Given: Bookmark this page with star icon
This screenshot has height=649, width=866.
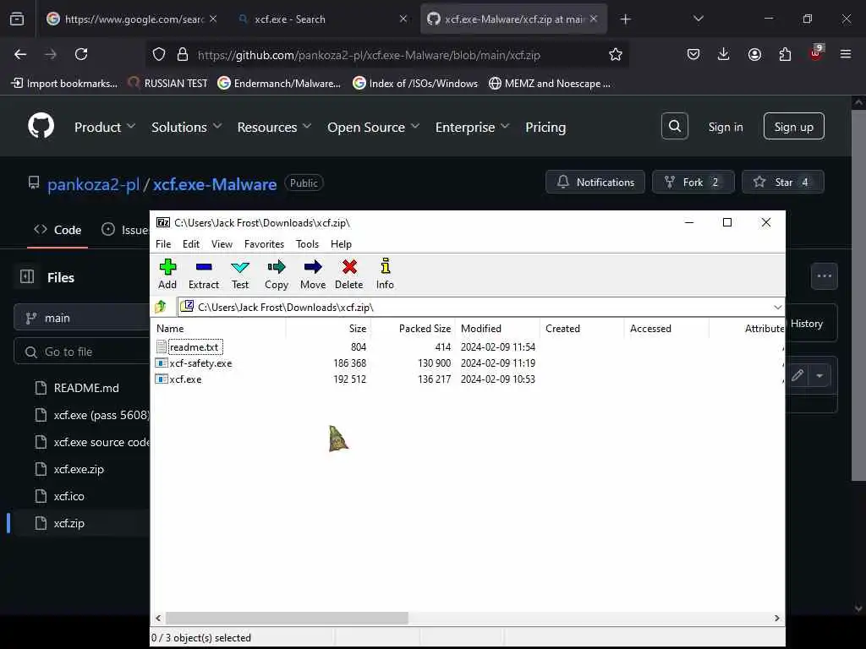Looking at the screenshot, I should tap(616, 54).
